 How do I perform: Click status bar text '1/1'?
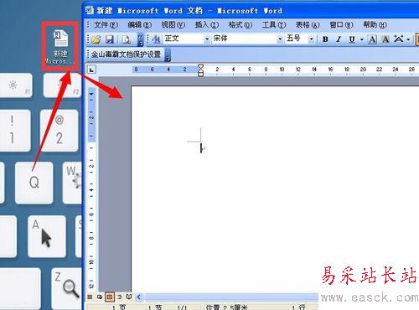pyautogui.click(x=182, y=307)
